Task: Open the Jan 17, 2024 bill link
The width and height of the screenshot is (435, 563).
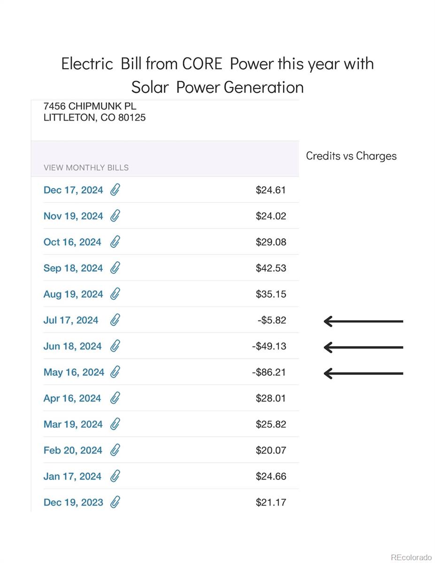Action: [x=72, y=476]
